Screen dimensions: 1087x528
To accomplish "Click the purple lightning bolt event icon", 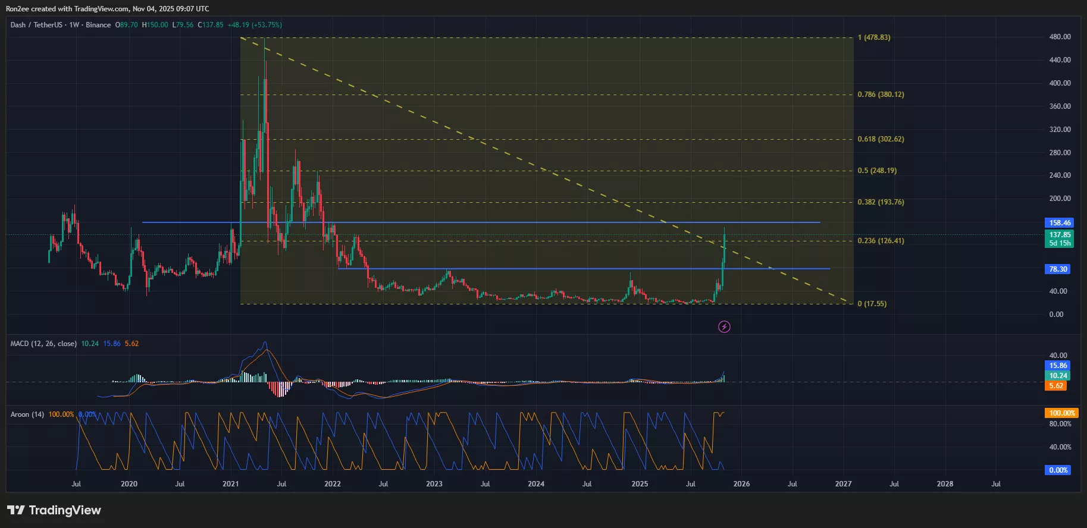I will [724, 326].
